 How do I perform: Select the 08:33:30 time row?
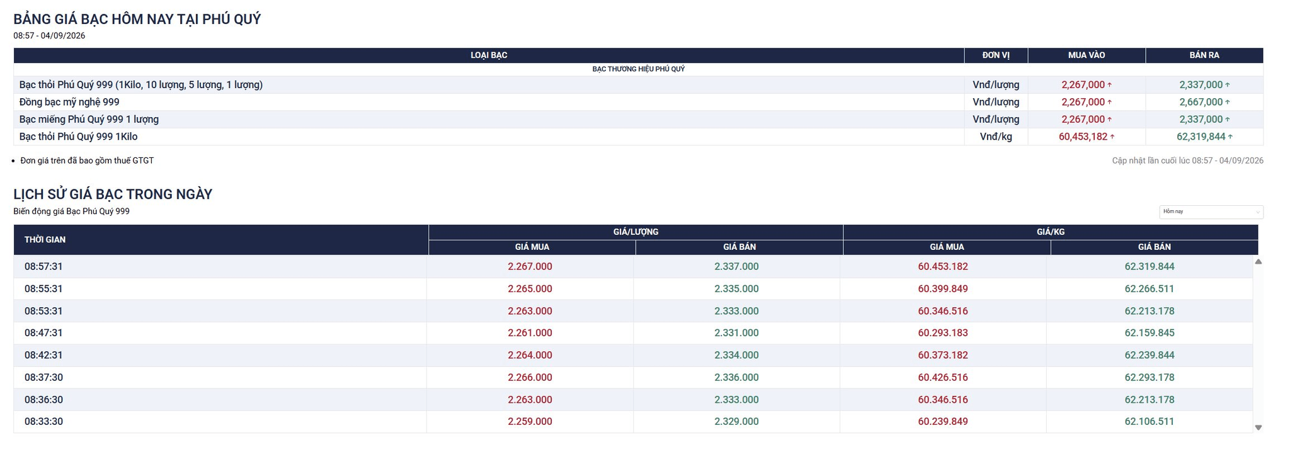[633, 422]
